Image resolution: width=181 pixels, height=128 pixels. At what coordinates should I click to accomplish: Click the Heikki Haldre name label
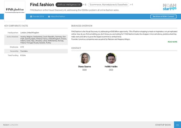(111, 66)
